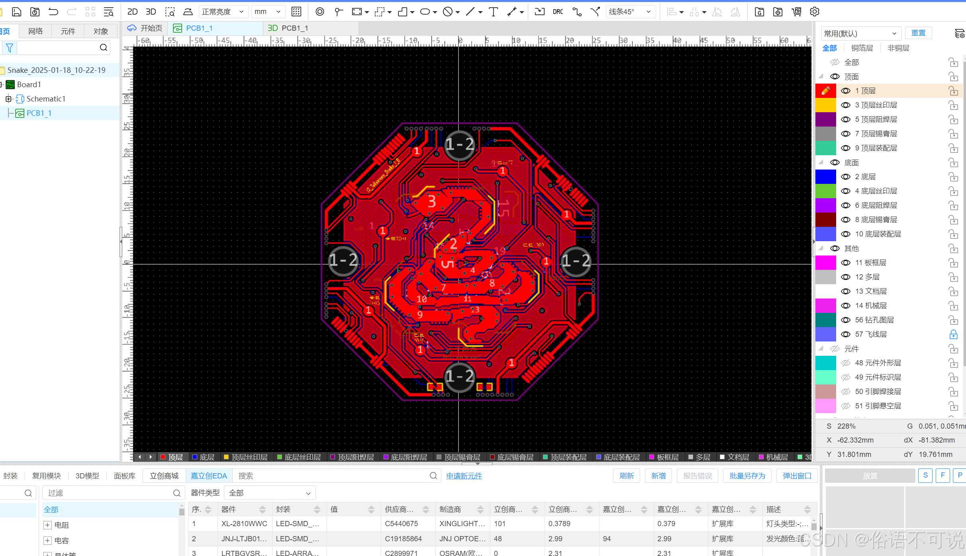Click the blue 2 底层 color swatch
Image resolution: width=966 pixels, height=556 pixels.
point(825,177)
